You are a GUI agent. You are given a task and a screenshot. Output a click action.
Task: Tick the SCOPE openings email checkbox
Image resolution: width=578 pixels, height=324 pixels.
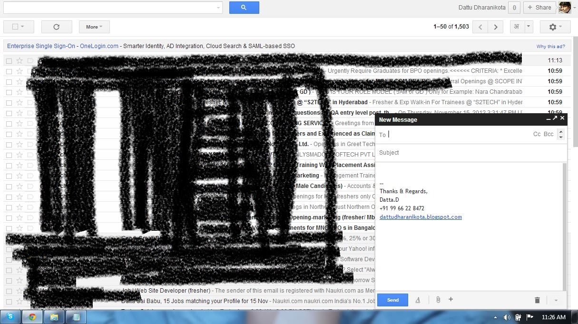click(9, 82)
